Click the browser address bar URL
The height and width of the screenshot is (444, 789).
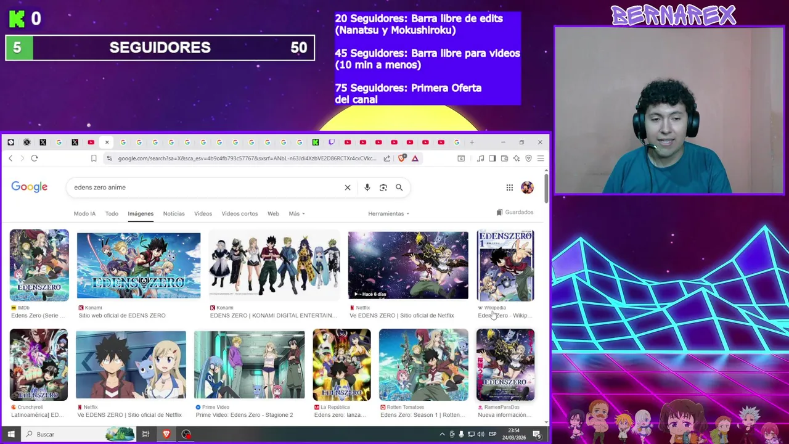247,158
